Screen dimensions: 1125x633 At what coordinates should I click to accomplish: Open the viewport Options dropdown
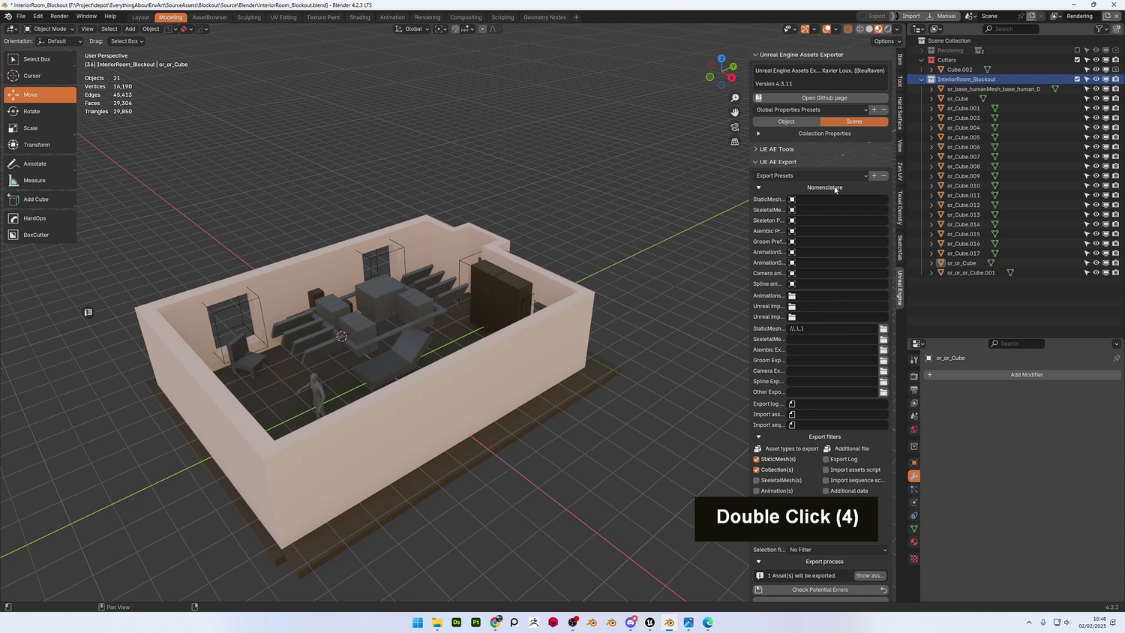[886, 41]
